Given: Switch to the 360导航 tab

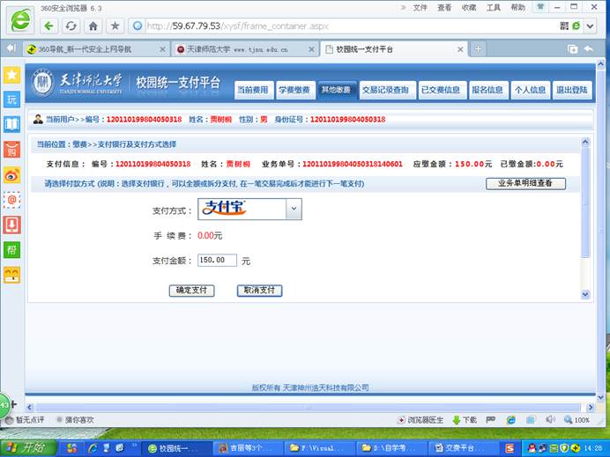Looking at the screenshot, I should pyautogui.click(x=96, y=49).
